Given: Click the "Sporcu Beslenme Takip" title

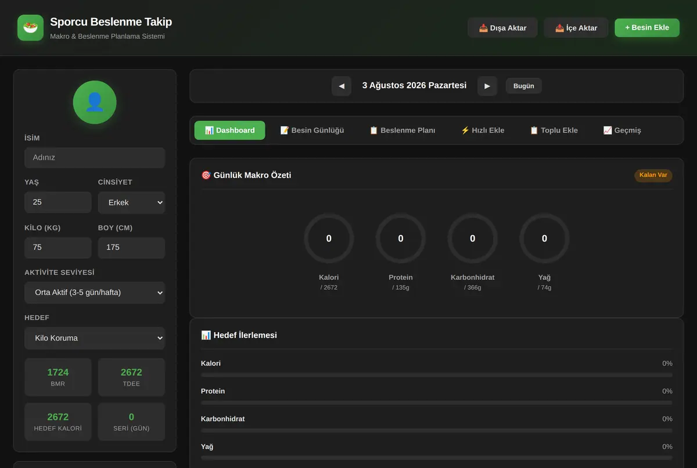Looking at the screenshot, I should pyautogui.click(x=111, y=22).
